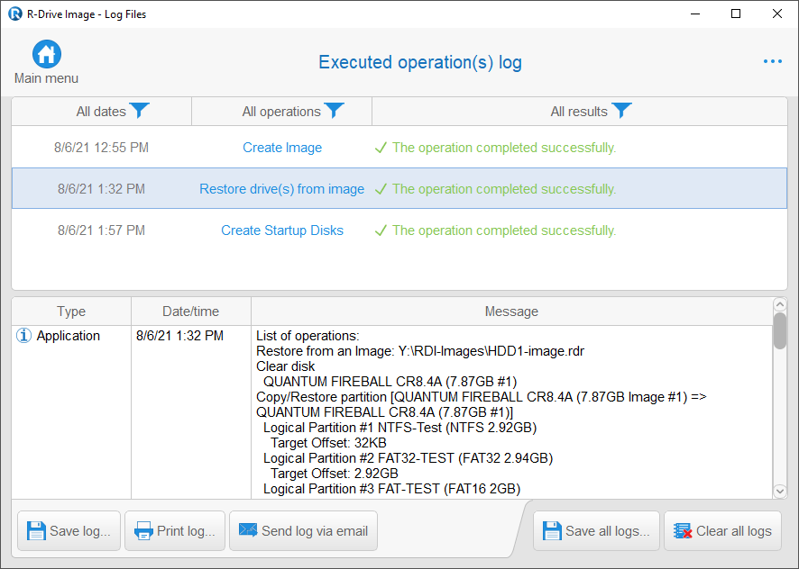The image size is (799, 569).
Task: Click the message panel scroll down arrow
Action: [x=780, y=492]
